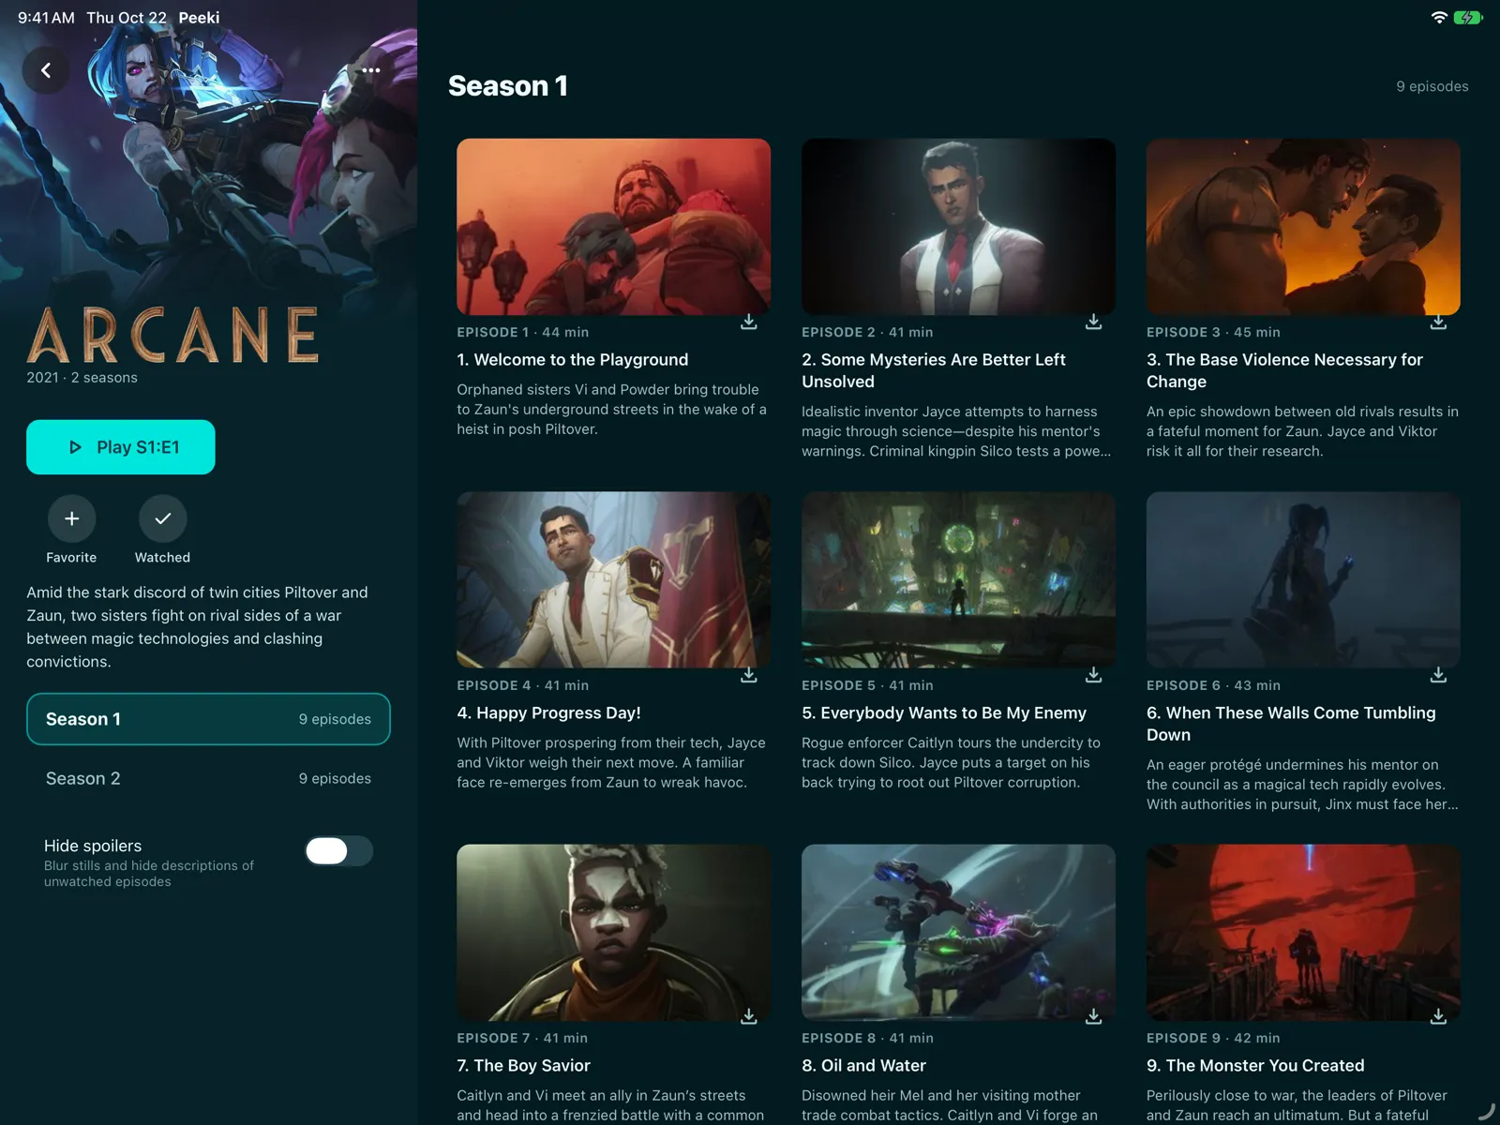
Task: Open episode 5 undercity thumbnail
Action: click(x=958, y=580)
